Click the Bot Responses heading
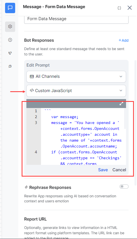 [39, 40]
